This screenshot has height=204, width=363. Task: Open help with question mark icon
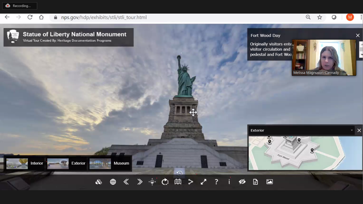click(216, 182)
